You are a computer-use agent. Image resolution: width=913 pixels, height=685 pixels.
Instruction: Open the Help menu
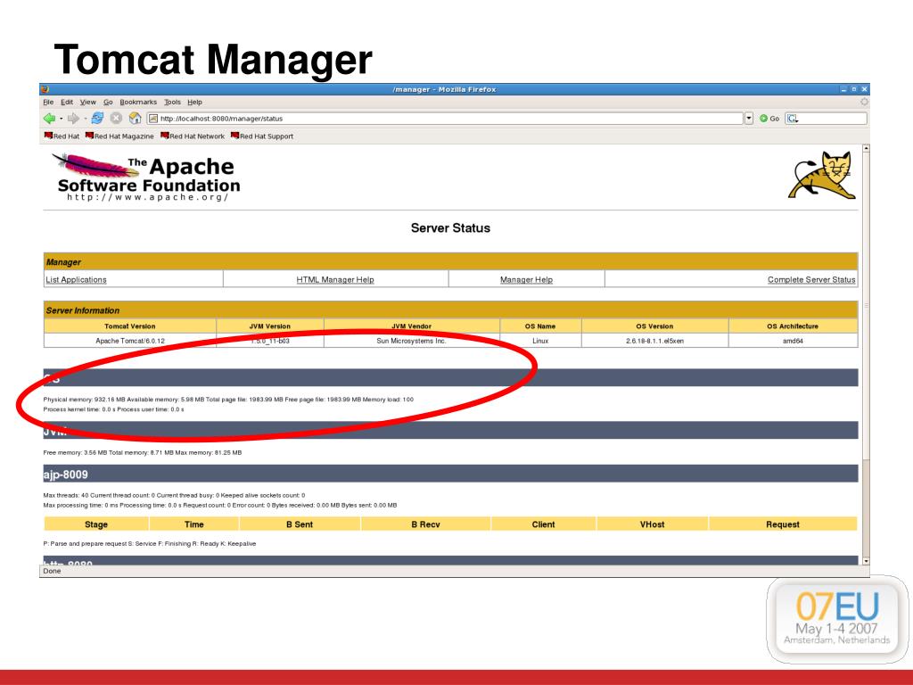(194, 102)
